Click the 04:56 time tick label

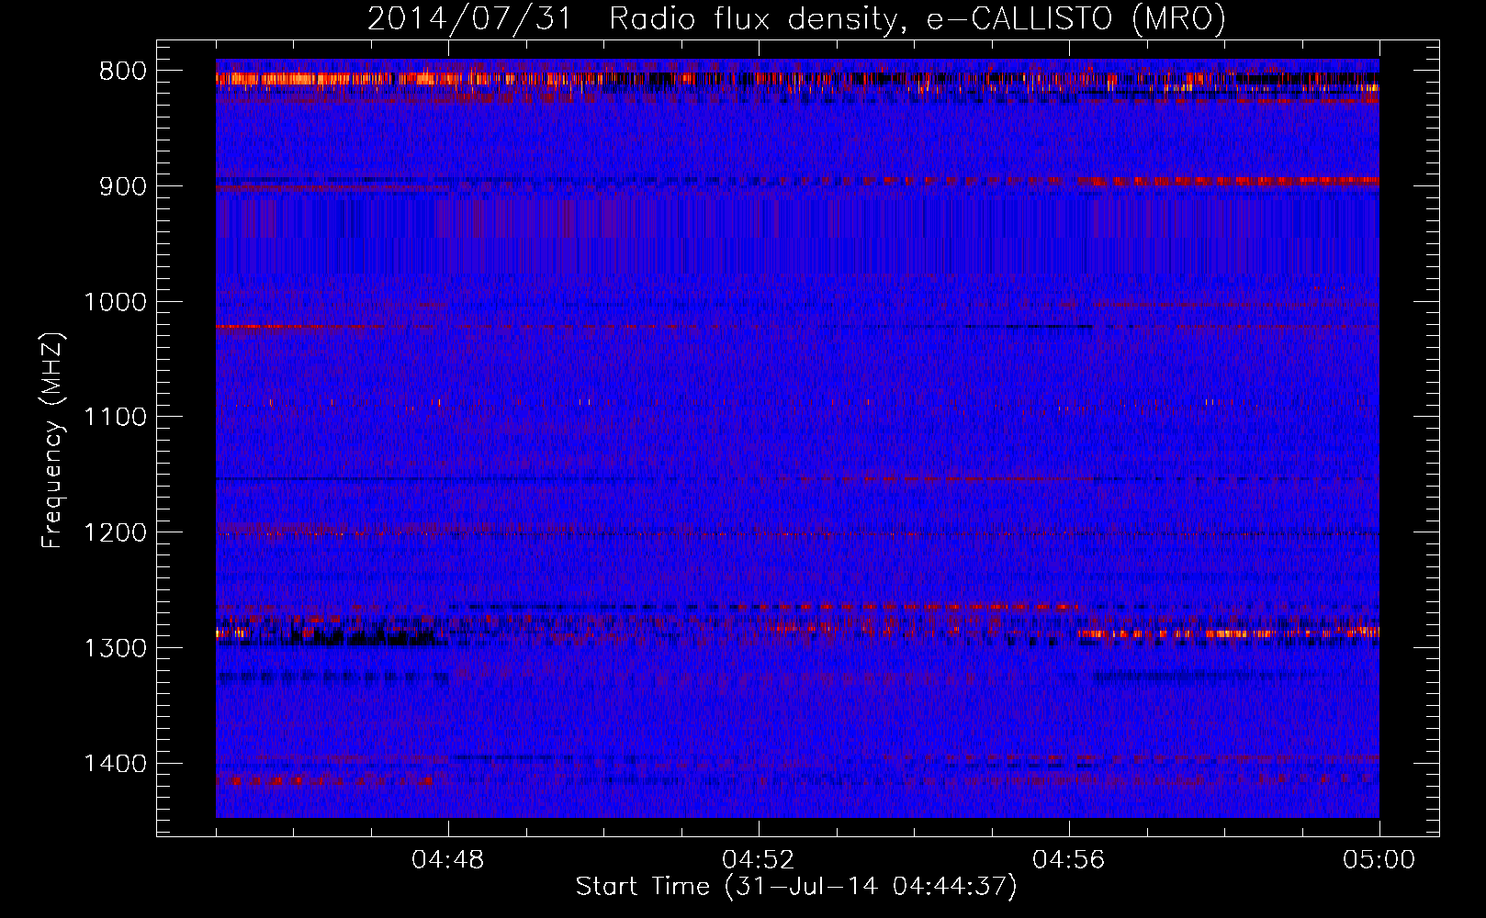click(1069, 860)
